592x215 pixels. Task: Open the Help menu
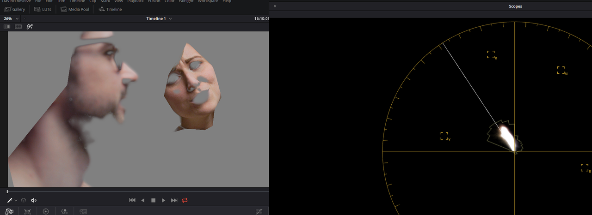click(x=227, y=1)
